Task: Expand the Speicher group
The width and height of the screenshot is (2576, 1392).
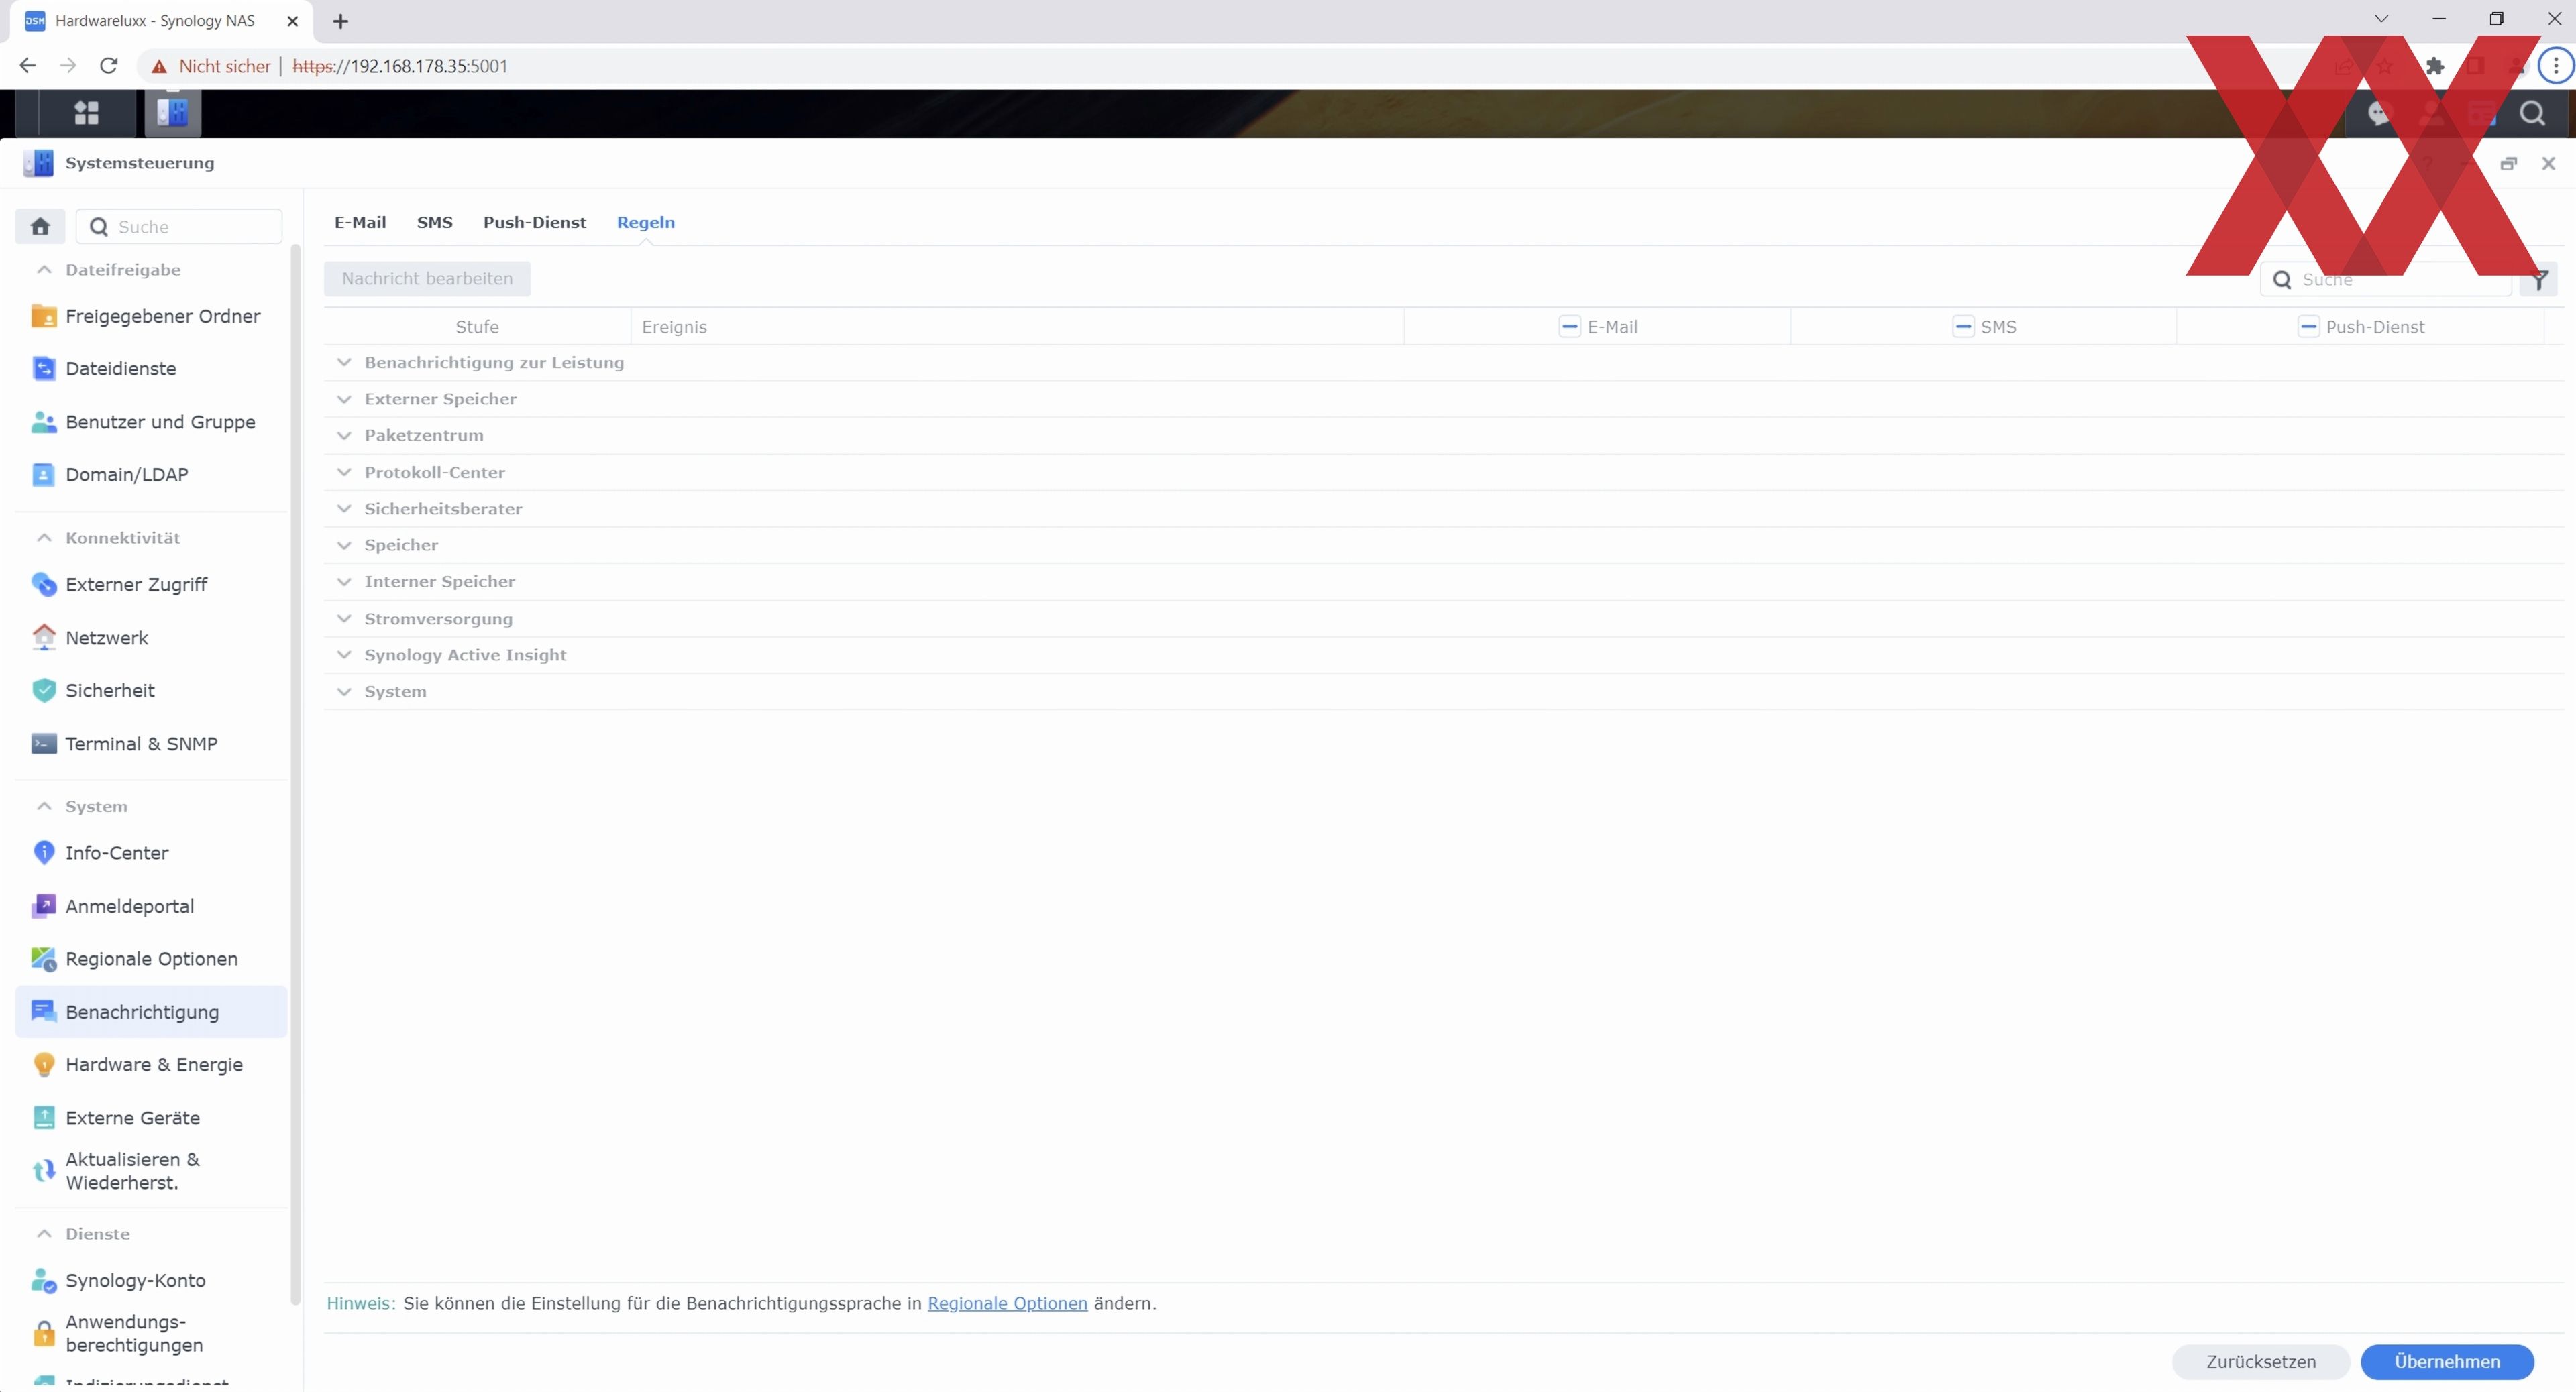Action: point(344,546)
